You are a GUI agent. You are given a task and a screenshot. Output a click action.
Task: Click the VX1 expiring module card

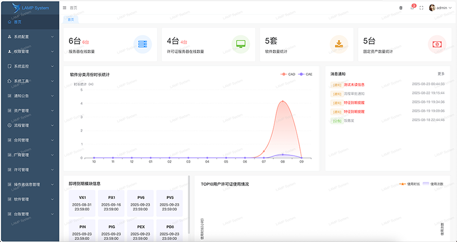tap(82, 204)
